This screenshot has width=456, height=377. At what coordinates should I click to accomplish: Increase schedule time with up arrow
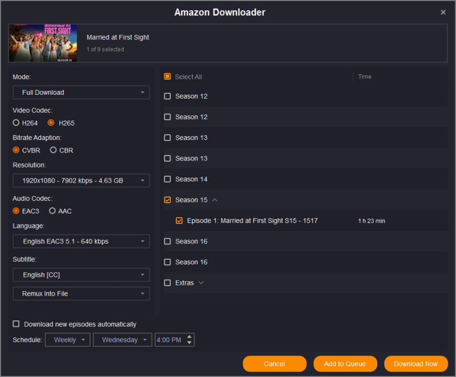[189, 337]
